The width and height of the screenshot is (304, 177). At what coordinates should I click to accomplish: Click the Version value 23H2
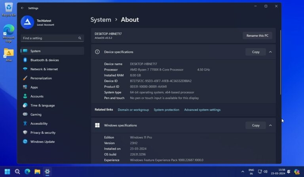[133, 143]
